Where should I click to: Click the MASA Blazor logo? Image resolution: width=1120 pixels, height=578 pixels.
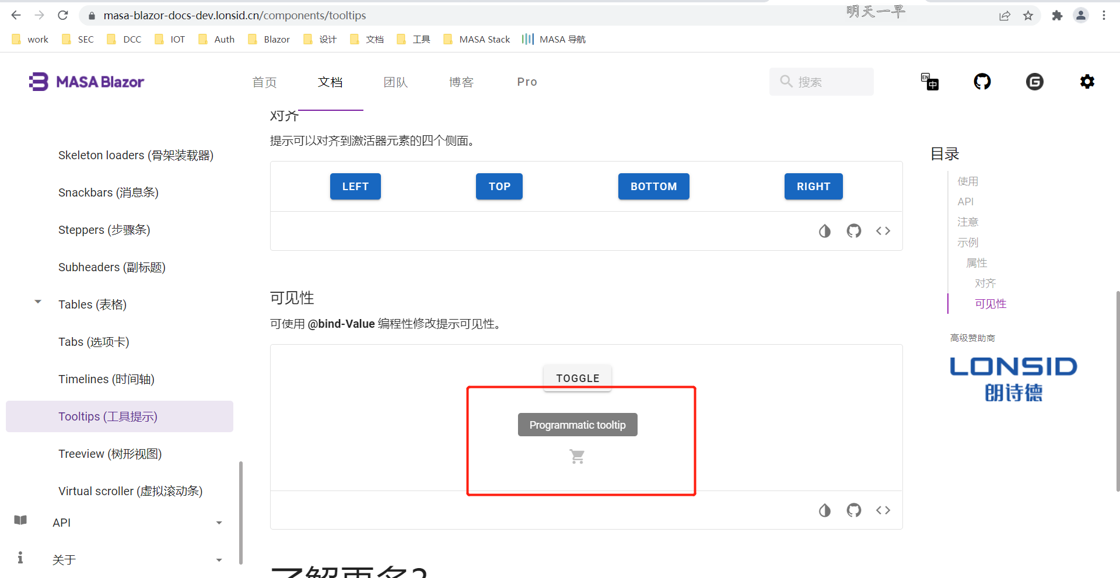tap(87, 82)
